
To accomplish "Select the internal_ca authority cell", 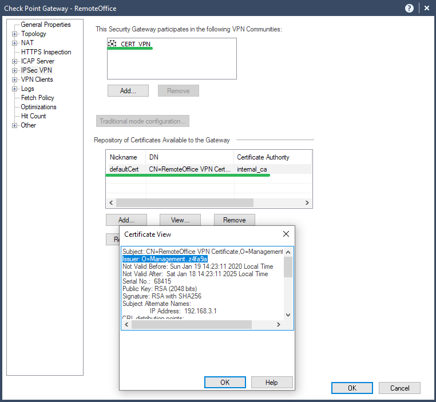I will (252, 169).
